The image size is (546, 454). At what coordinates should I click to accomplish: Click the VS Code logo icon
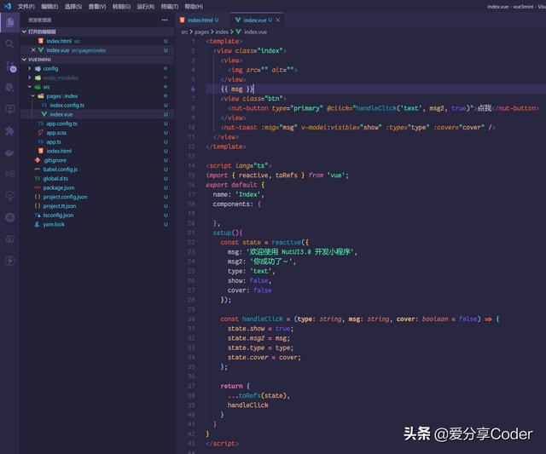click(x=8, y=6)
